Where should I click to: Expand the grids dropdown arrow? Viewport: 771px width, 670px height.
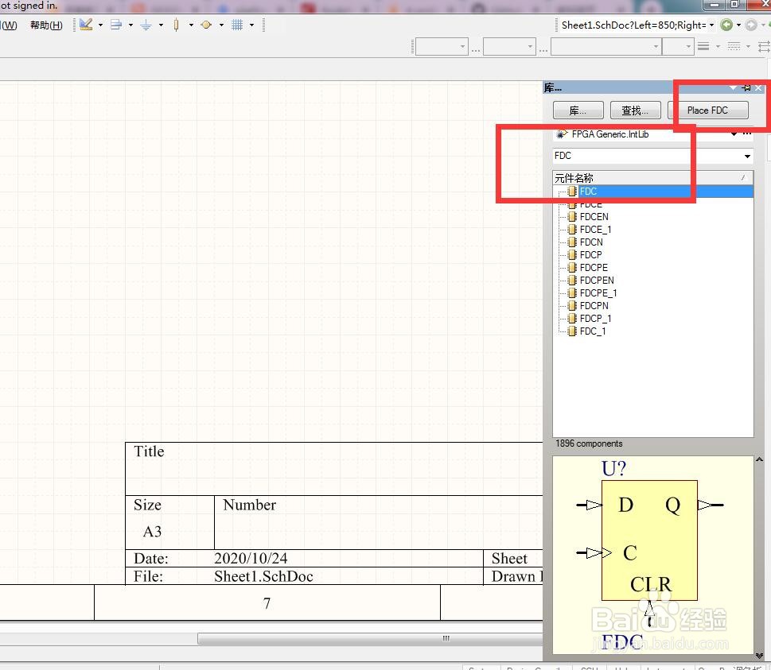[x=251, y=25]
